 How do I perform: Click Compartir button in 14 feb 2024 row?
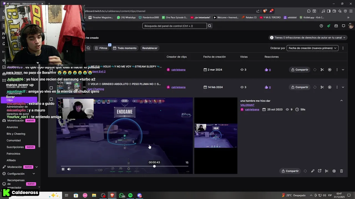[299, 87]
